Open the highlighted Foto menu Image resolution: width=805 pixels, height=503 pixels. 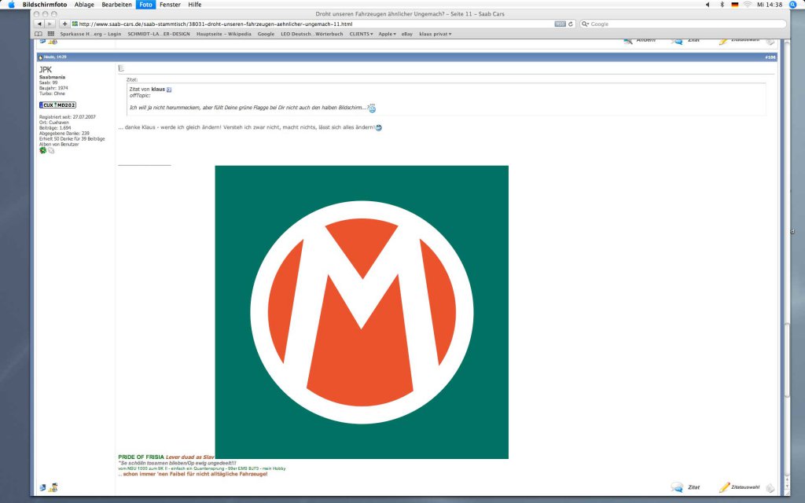point(145,5)
